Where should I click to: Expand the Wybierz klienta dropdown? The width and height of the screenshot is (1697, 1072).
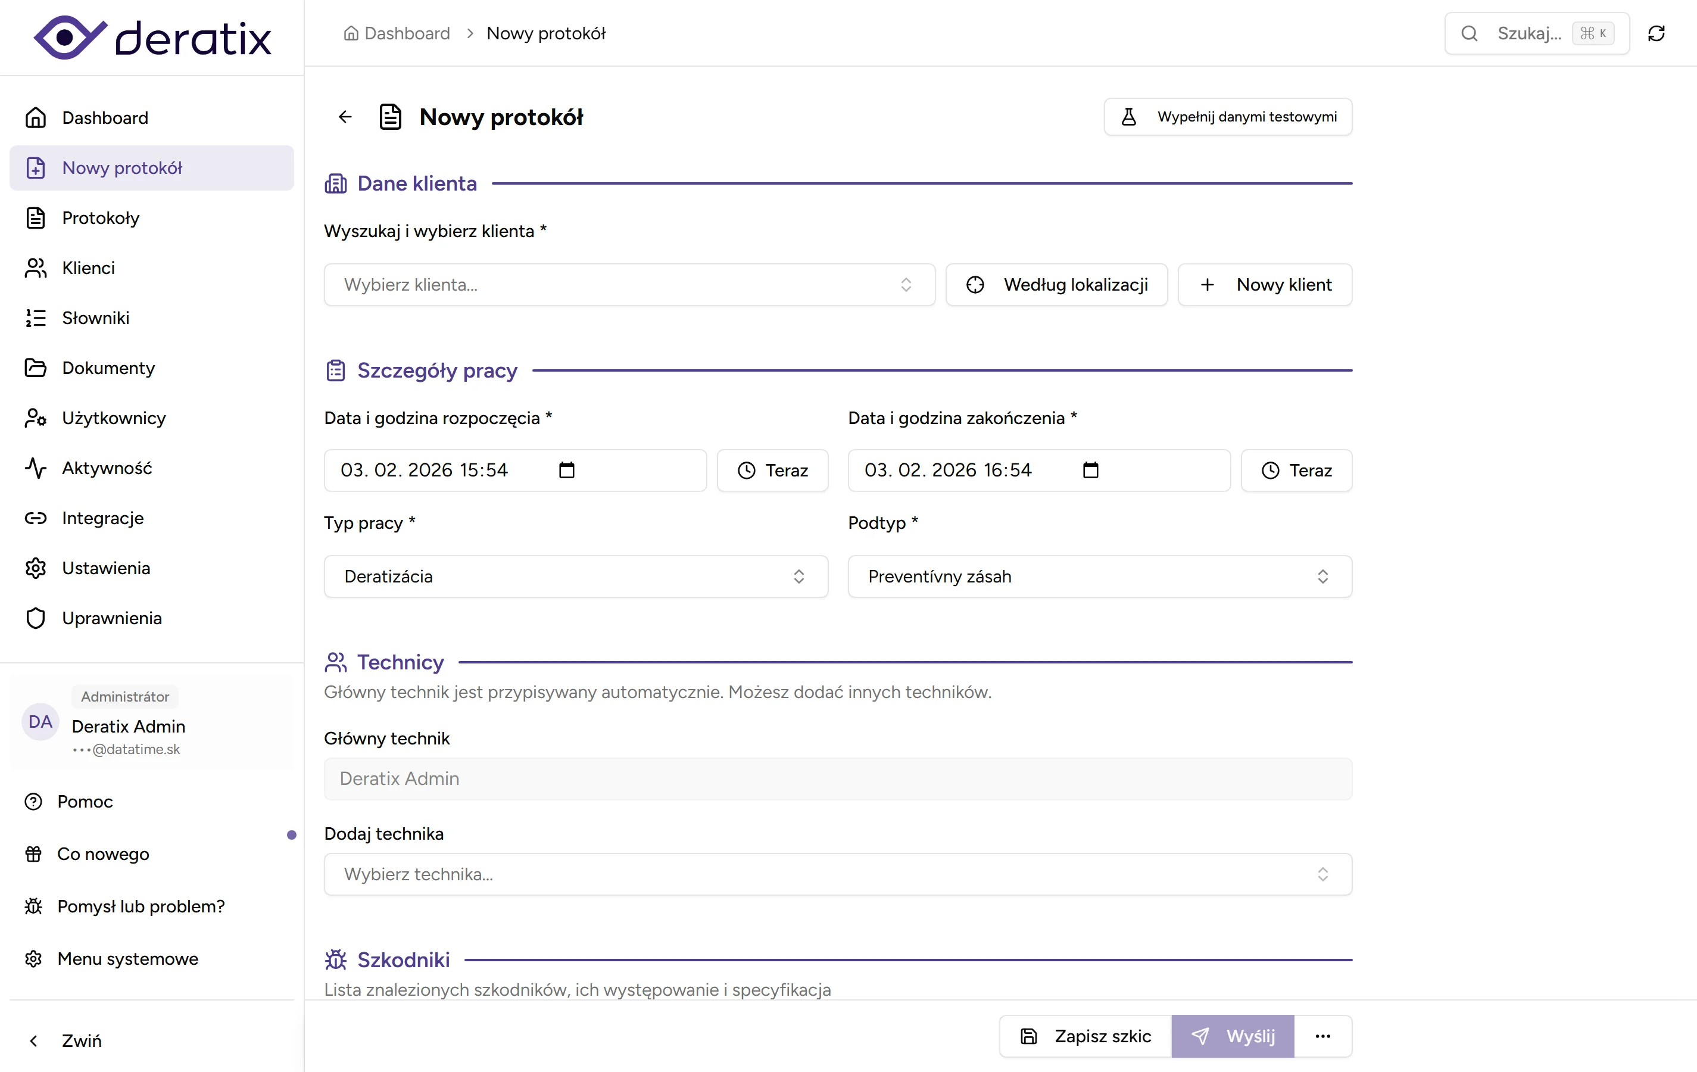click(x=629, y=285)
